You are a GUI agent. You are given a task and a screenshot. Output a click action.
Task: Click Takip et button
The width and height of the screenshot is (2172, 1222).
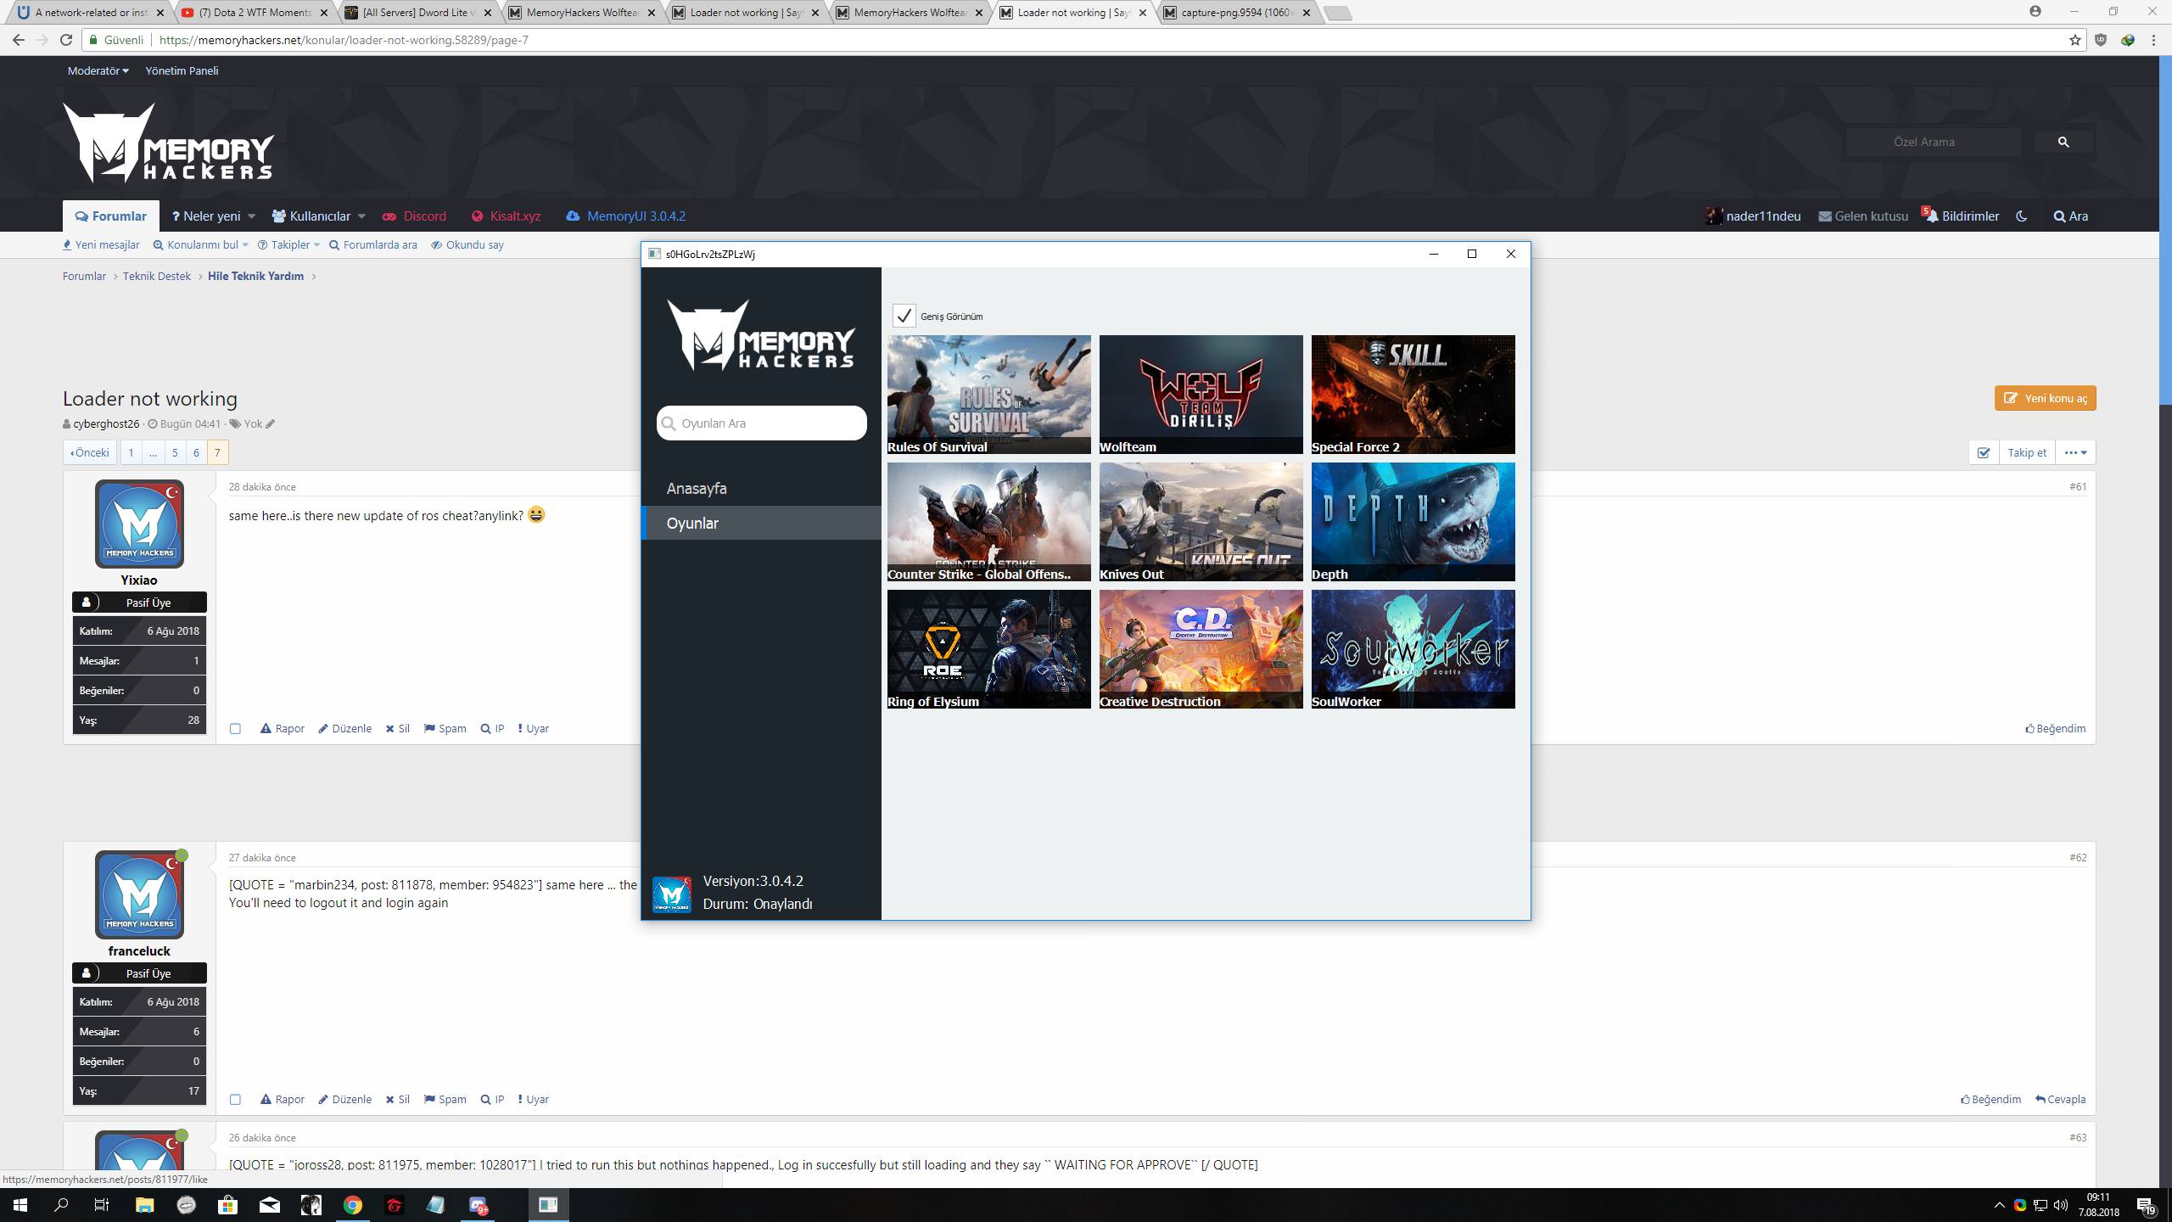(x=2027, y=452)
